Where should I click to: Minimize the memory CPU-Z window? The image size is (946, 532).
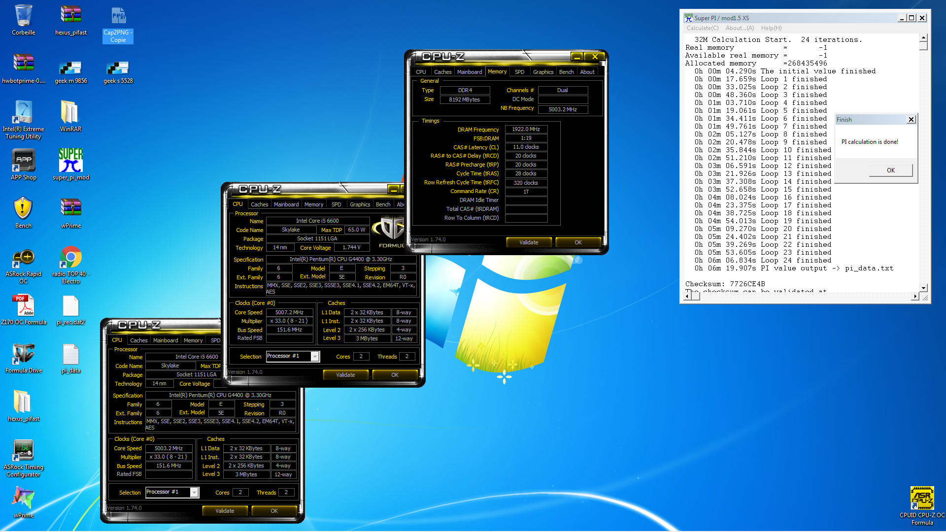pos(577,57)
